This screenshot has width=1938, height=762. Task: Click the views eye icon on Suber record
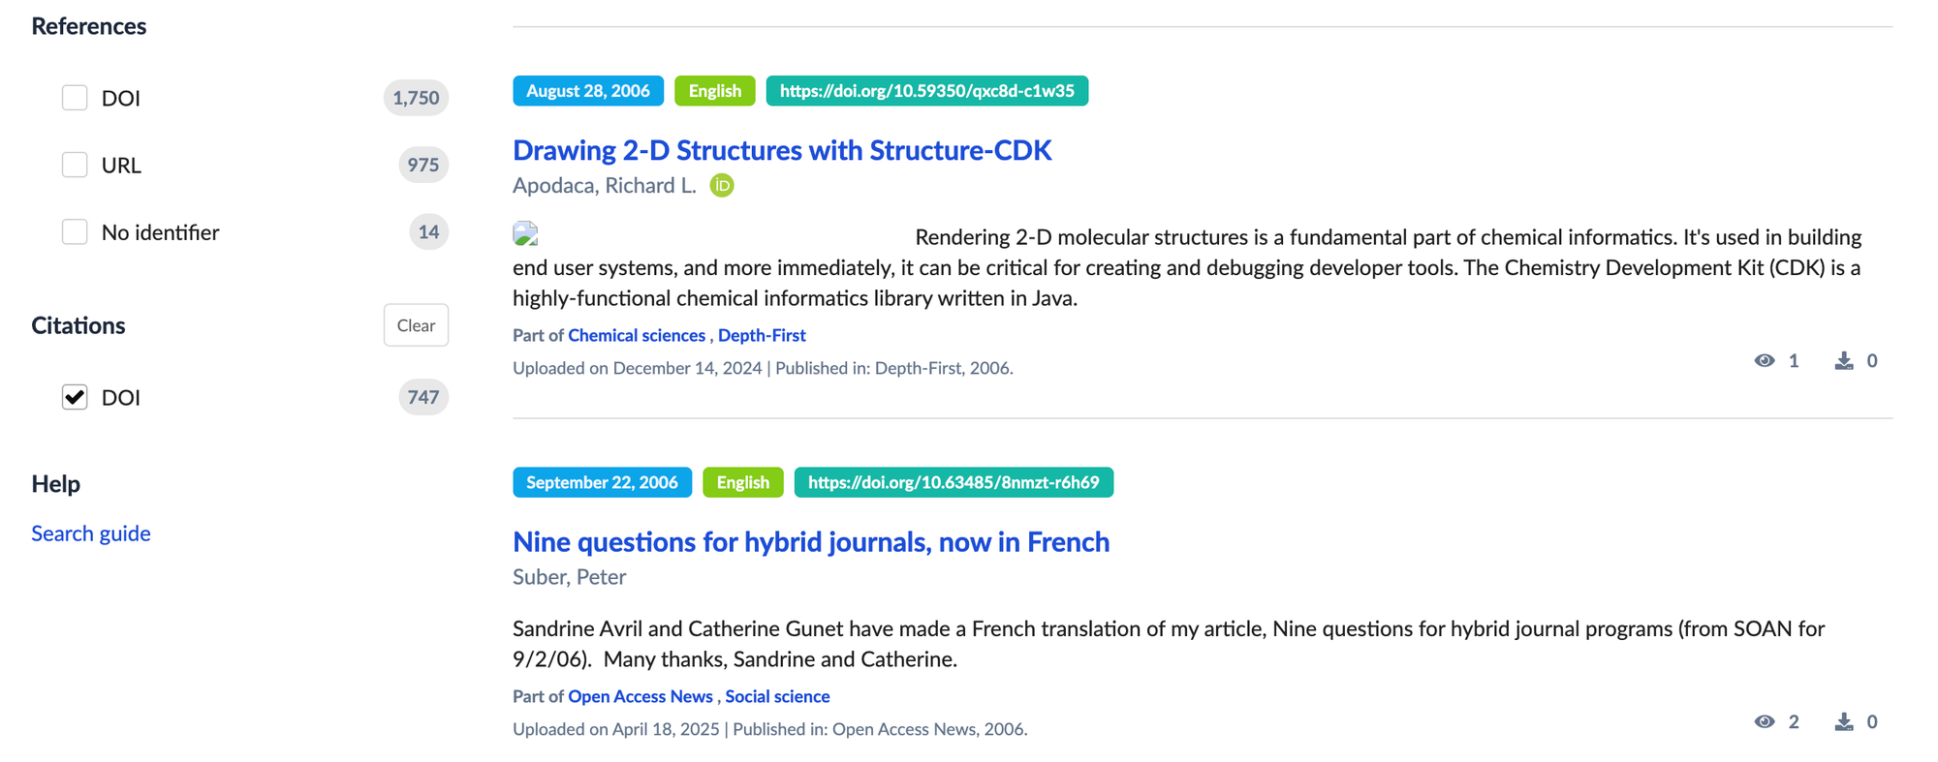click(1765, 721)
